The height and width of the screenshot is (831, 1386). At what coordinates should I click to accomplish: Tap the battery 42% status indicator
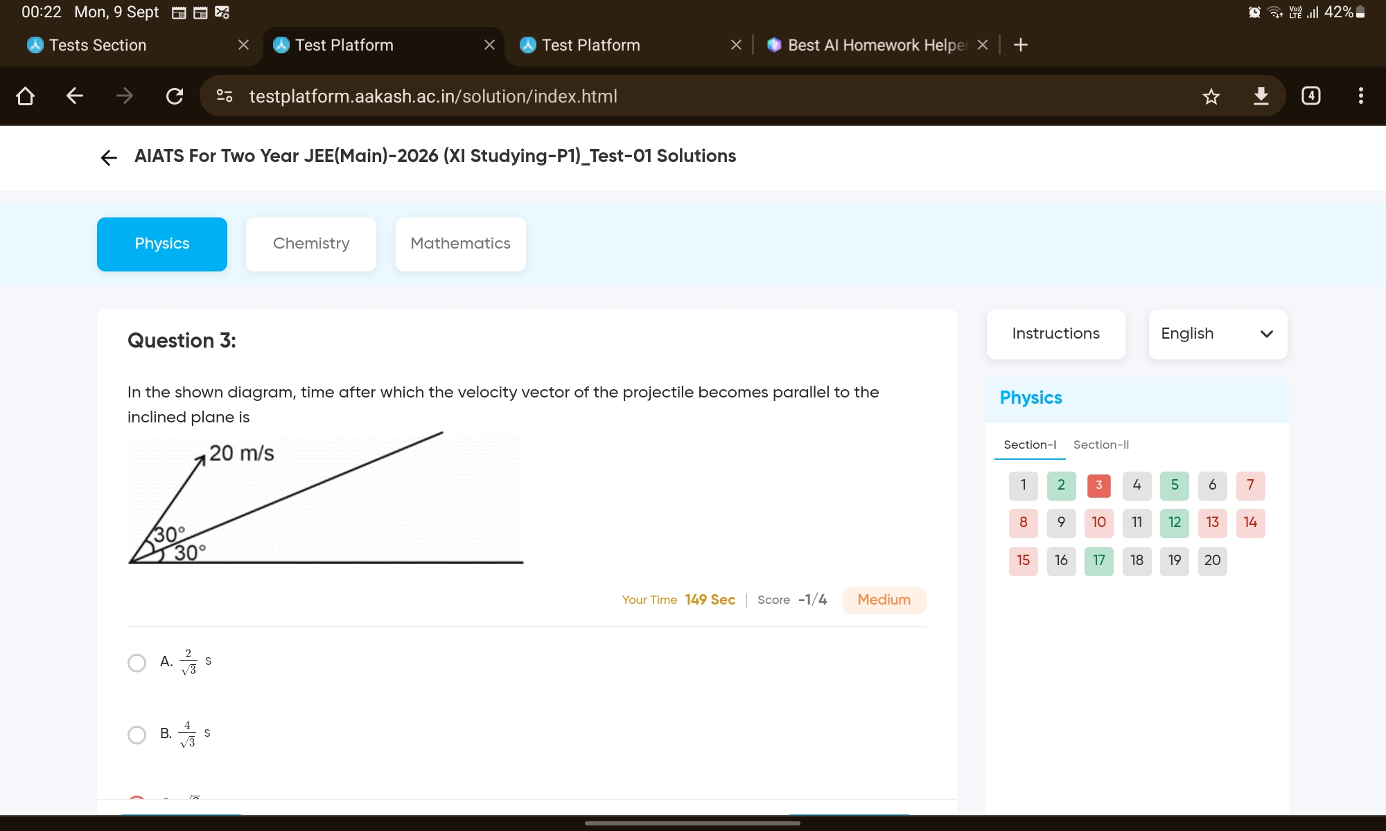(x=1344, y=12)
